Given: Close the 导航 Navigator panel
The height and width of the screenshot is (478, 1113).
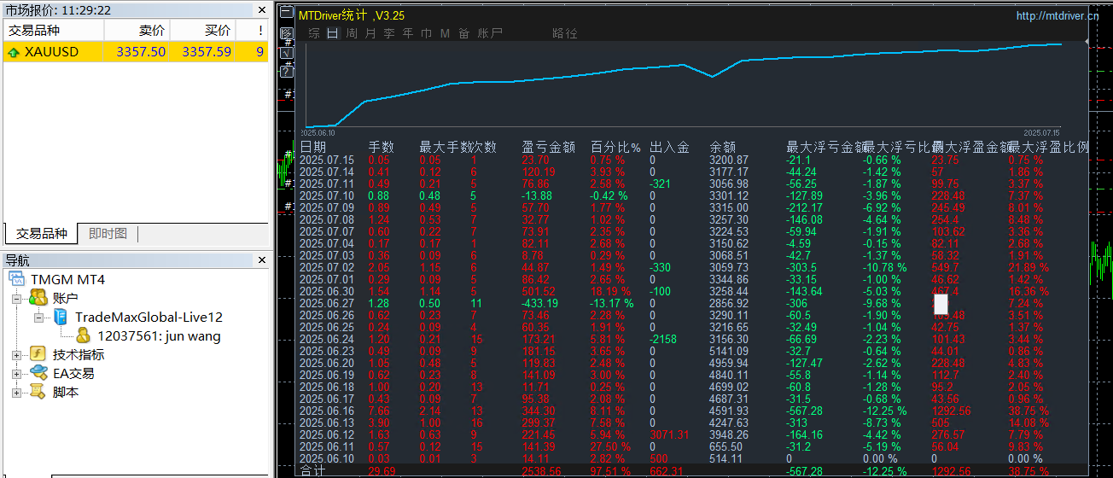Looking at the screenshot, I should [x=262, y=260].
